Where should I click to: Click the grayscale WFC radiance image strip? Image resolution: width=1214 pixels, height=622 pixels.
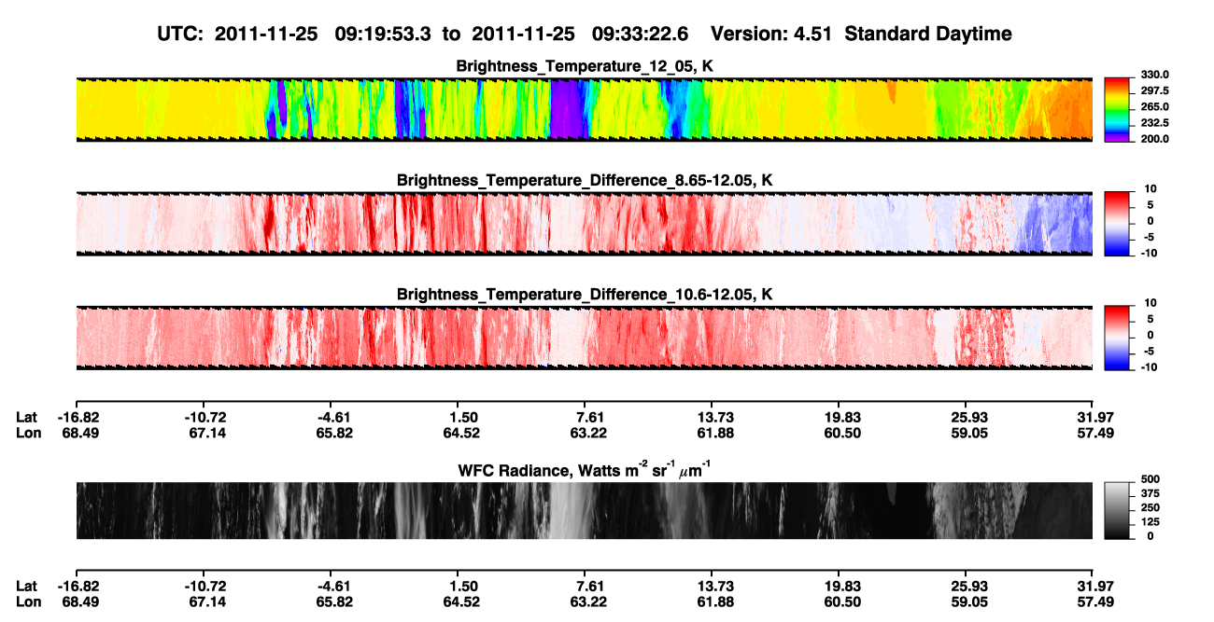click(x=584, y=510)
